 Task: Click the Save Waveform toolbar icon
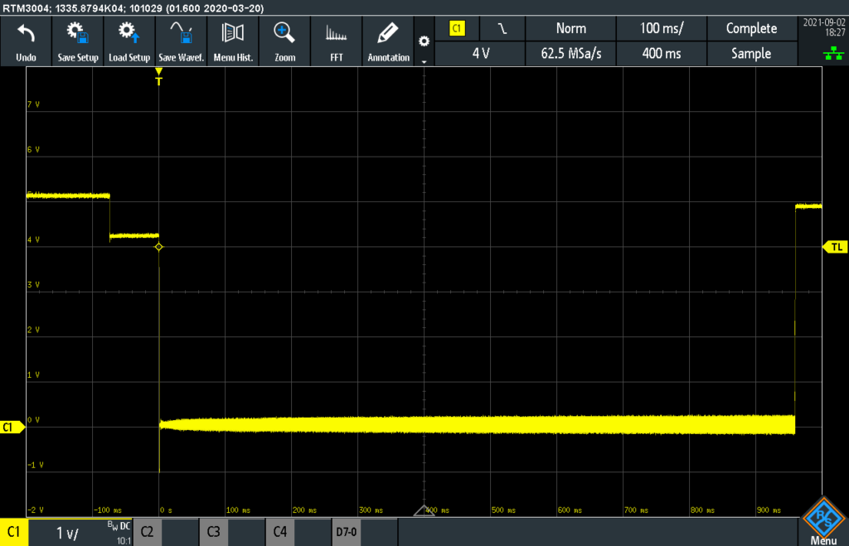coord(181,41)
